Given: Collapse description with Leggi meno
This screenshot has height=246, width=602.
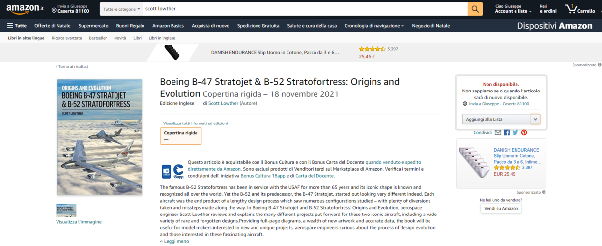Looking at the screenshot, I should click(174, 241).
